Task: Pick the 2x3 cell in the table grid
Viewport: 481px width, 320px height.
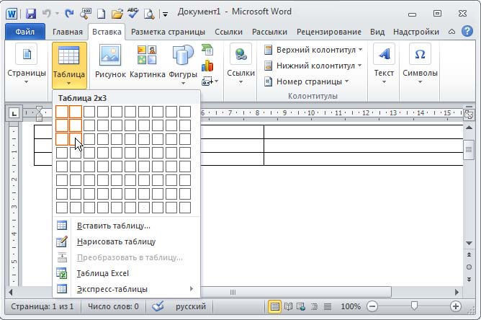Action: [76, 139]
